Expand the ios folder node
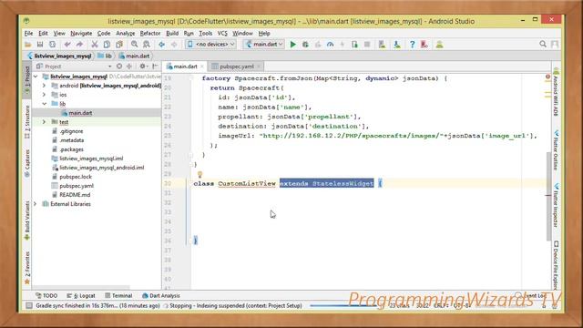Image resolution: width=583 pixels, height=328 pixels. [44, 95]
